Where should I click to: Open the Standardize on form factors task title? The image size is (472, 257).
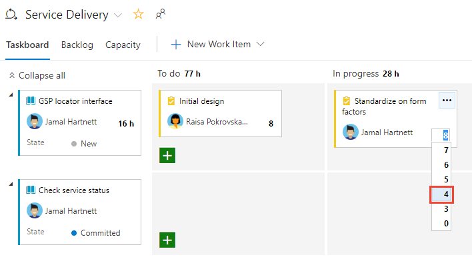tap(384, 107)
